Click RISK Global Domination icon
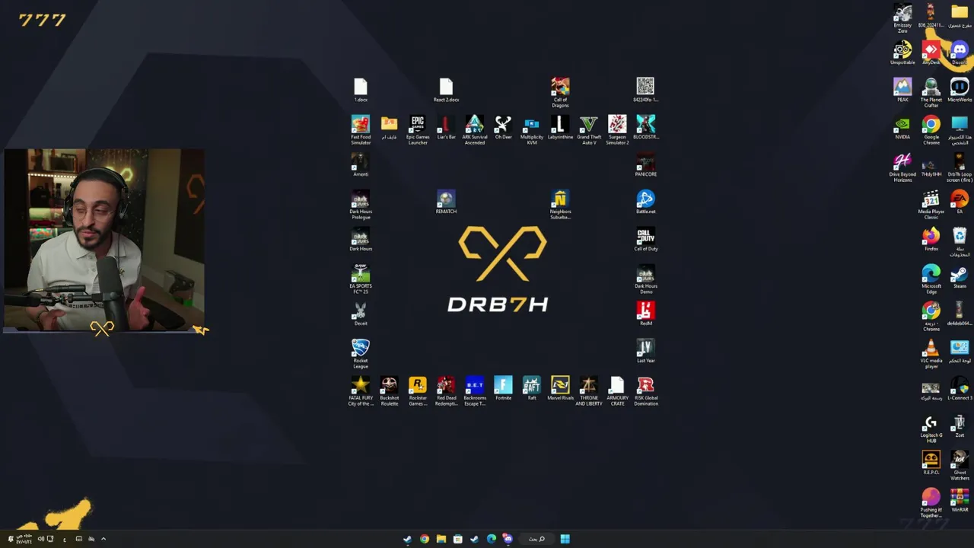This screenshot has width=974, height=548. tap(645, 390)
